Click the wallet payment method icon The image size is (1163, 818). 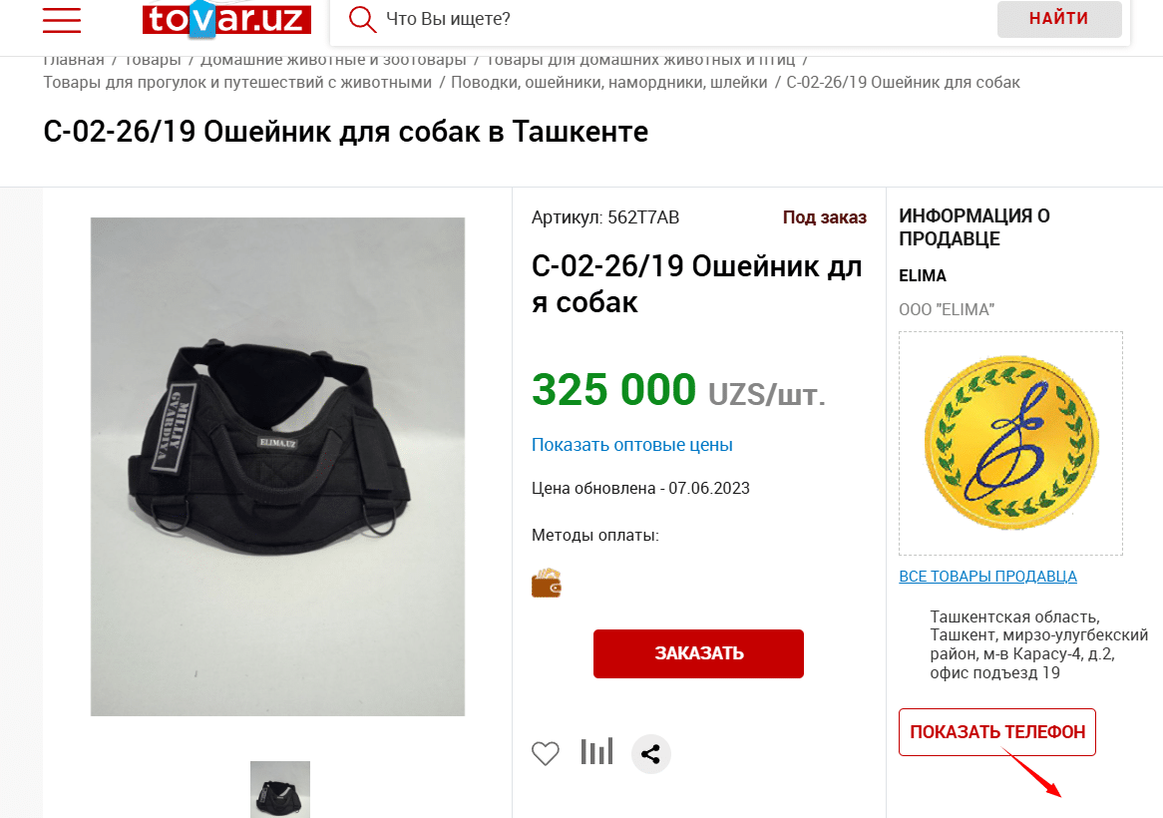point(547,584)
